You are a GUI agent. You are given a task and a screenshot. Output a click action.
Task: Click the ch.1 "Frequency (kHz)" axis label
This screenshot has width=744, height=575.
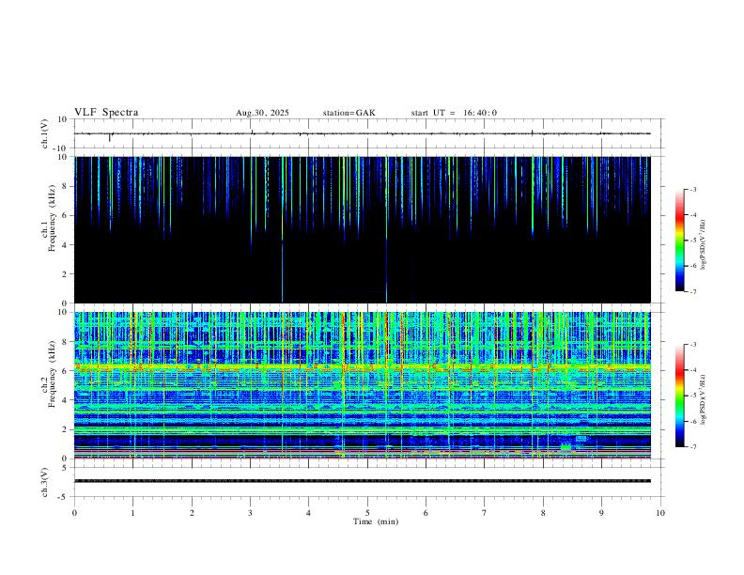tap(52, 218)
